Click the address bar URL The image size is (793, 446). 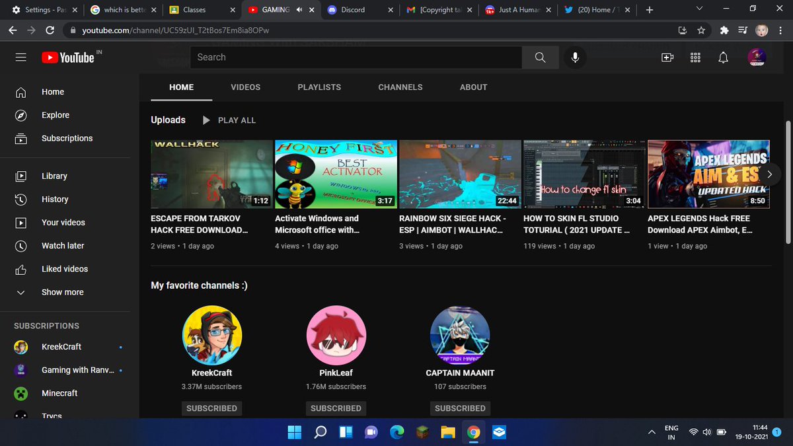pyautogui.click(x=175, y=30)
